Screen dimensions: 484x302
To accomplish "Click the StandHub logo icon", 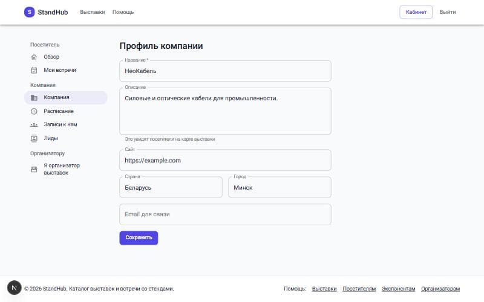I will tap(29, 12).
